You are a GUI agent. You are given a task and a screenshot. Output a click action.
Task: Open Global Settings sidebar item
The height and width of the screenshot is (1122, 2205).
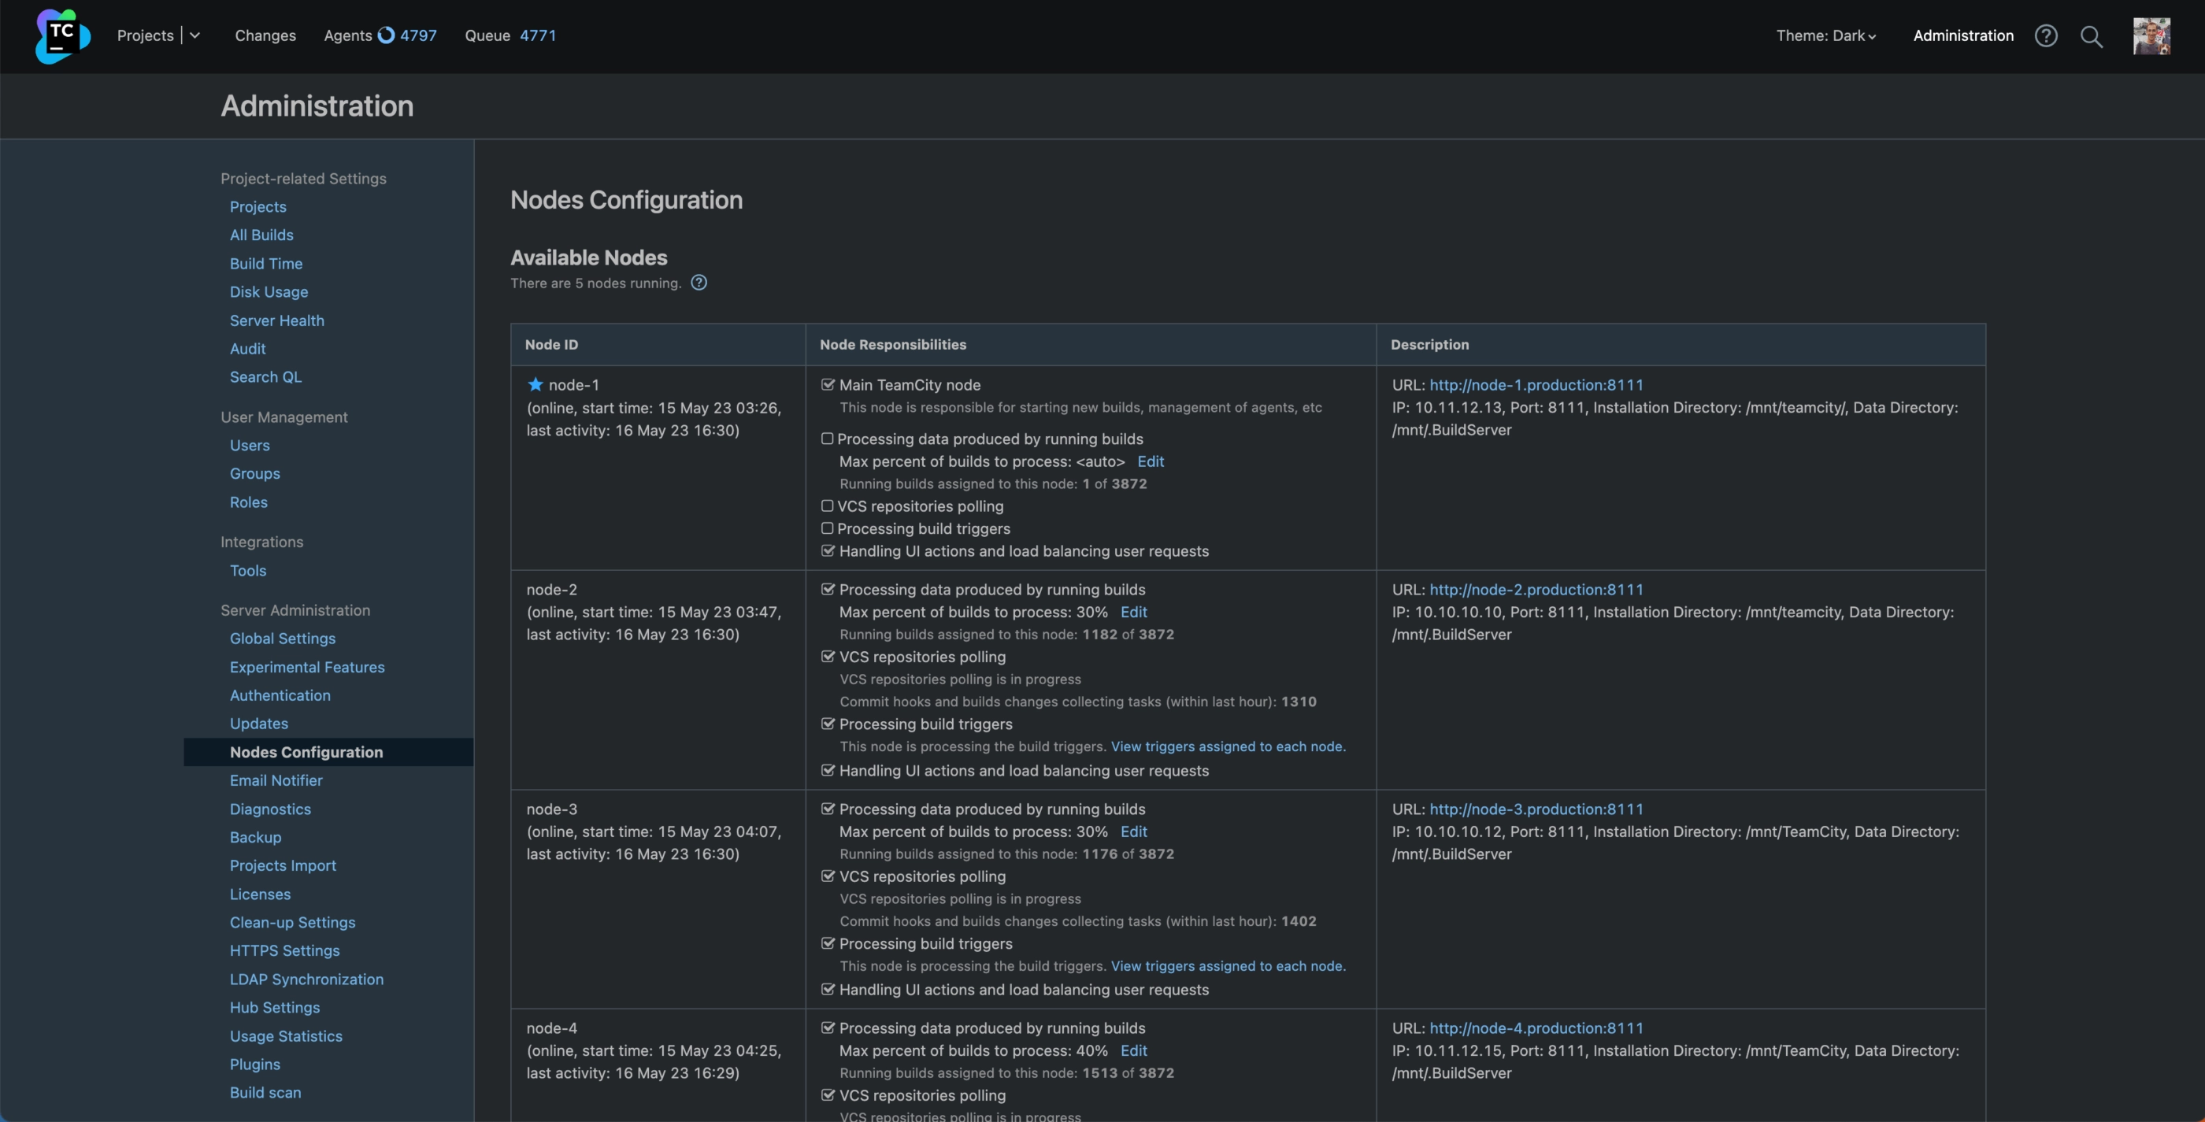(283, 639)
